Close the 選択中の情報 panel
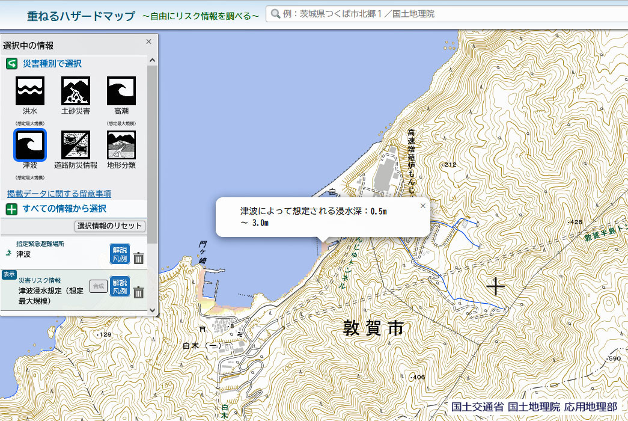The width and height of the screenshot is (628, 421). click(148, 41)
